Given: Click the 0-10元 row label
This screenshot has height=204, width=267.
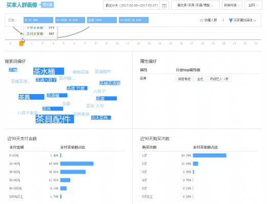Looking at the screenshot, I should (14, 156).
